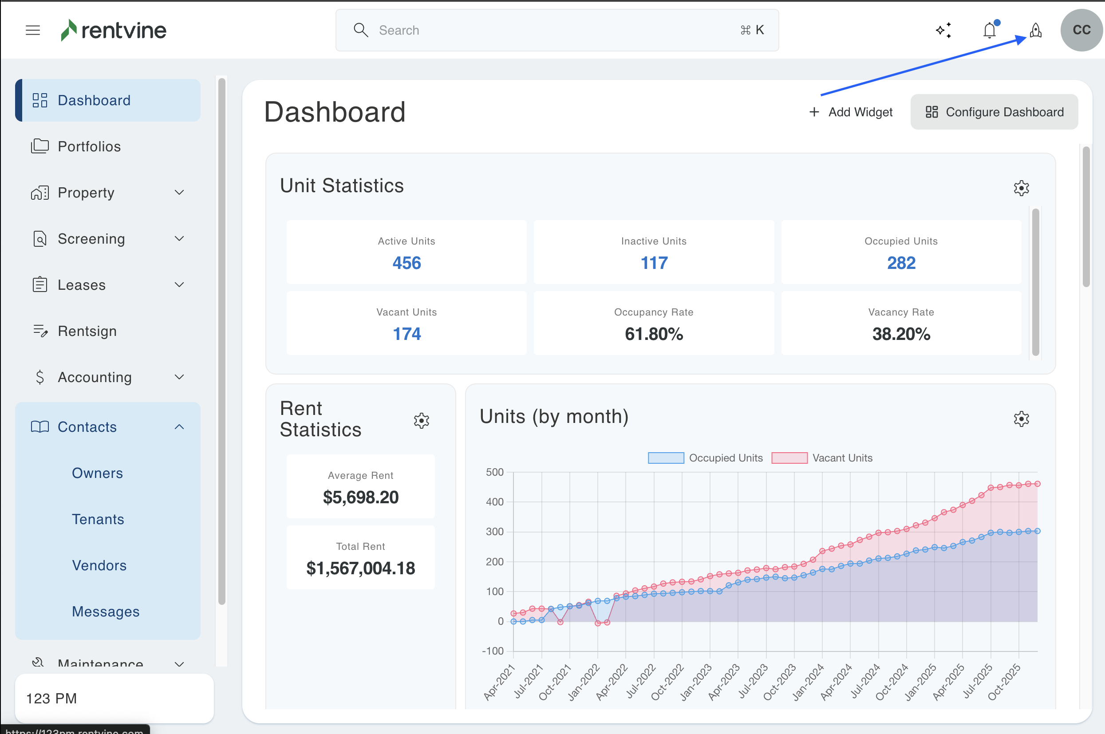
Task: Open the hamburger menu icon
Action: (x=33, y=31)
